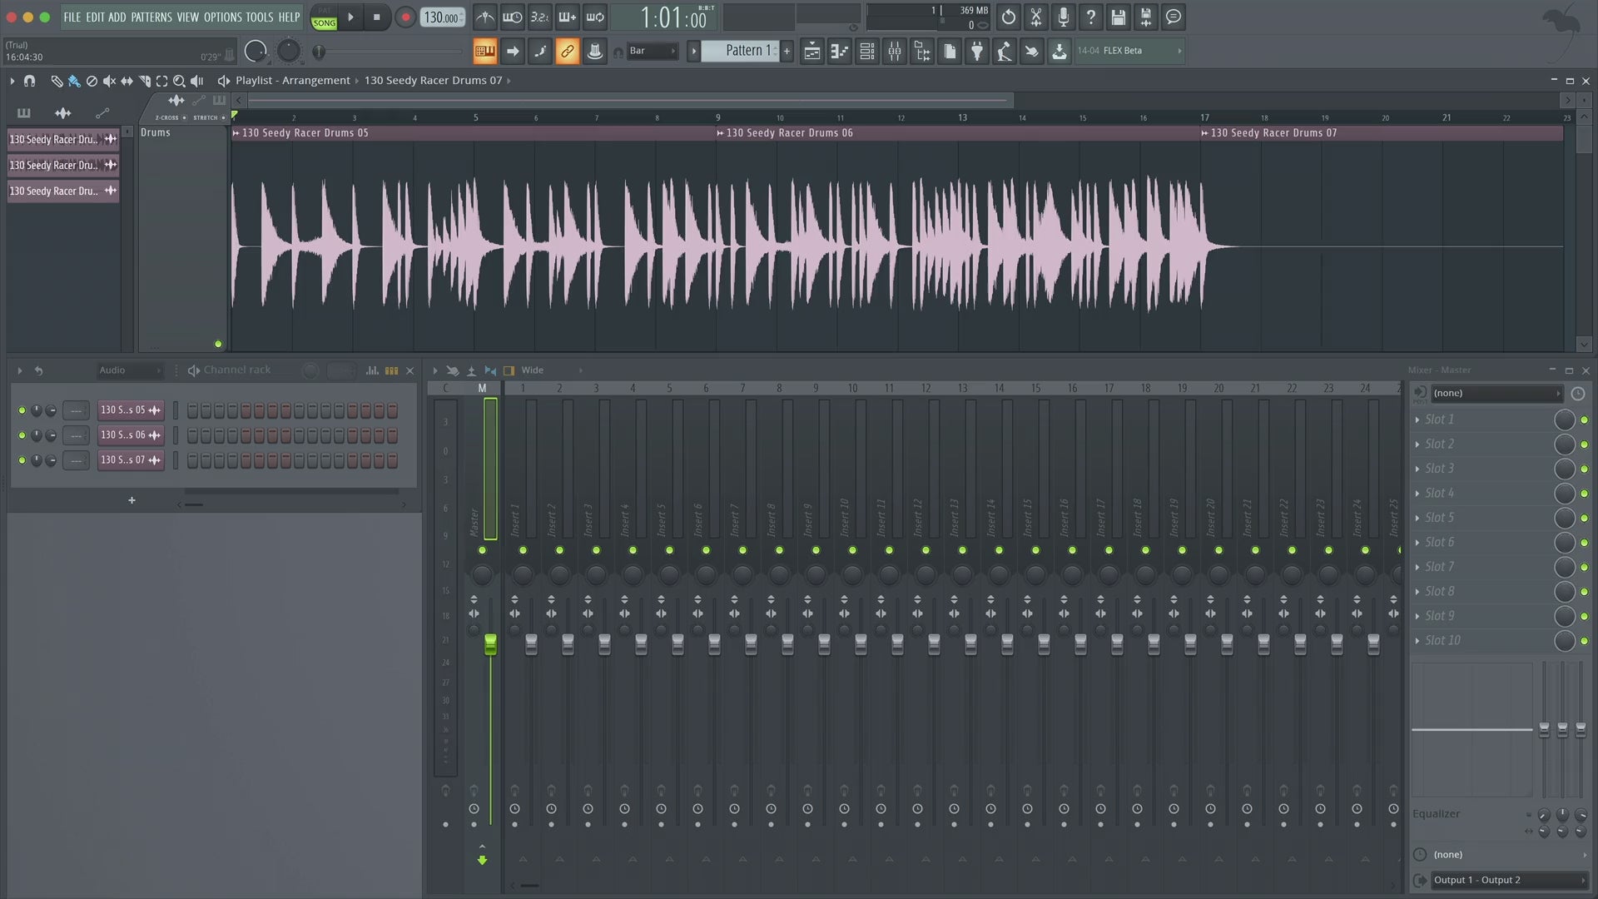Viewport: 1598px width, 899px height.
Task: Select the paint brush tool in Playlist
Action: 74,81
